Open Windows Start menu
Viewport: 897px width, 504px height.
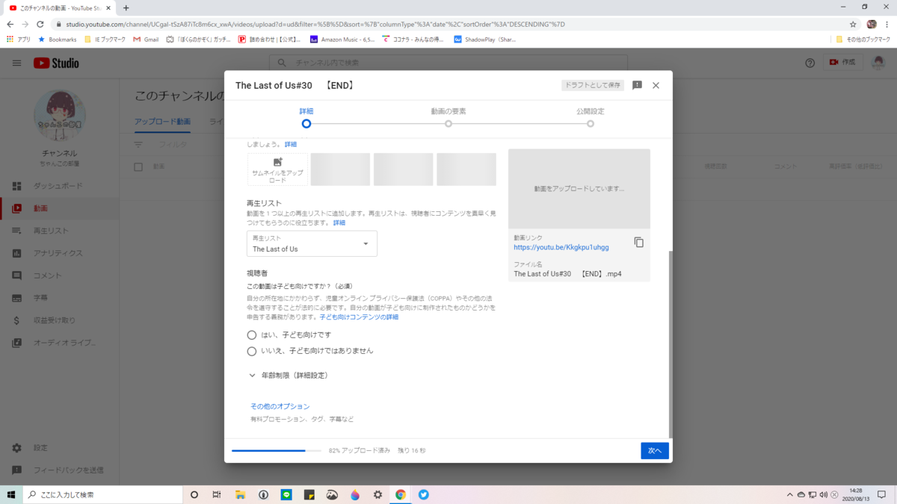[x=11, y=494]
